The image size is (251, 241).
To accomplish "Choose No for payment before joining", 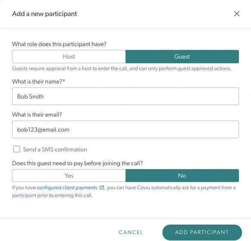I will click(182, 176).
